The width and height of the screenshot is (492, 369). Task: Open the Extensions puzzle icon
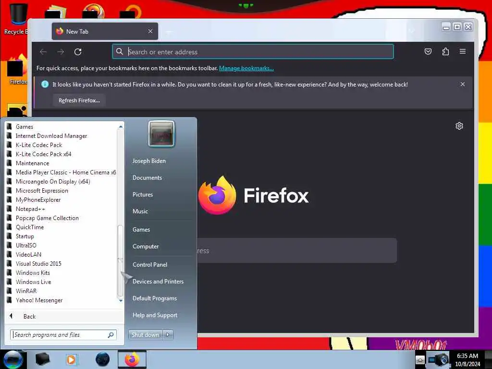click(445, 51)
